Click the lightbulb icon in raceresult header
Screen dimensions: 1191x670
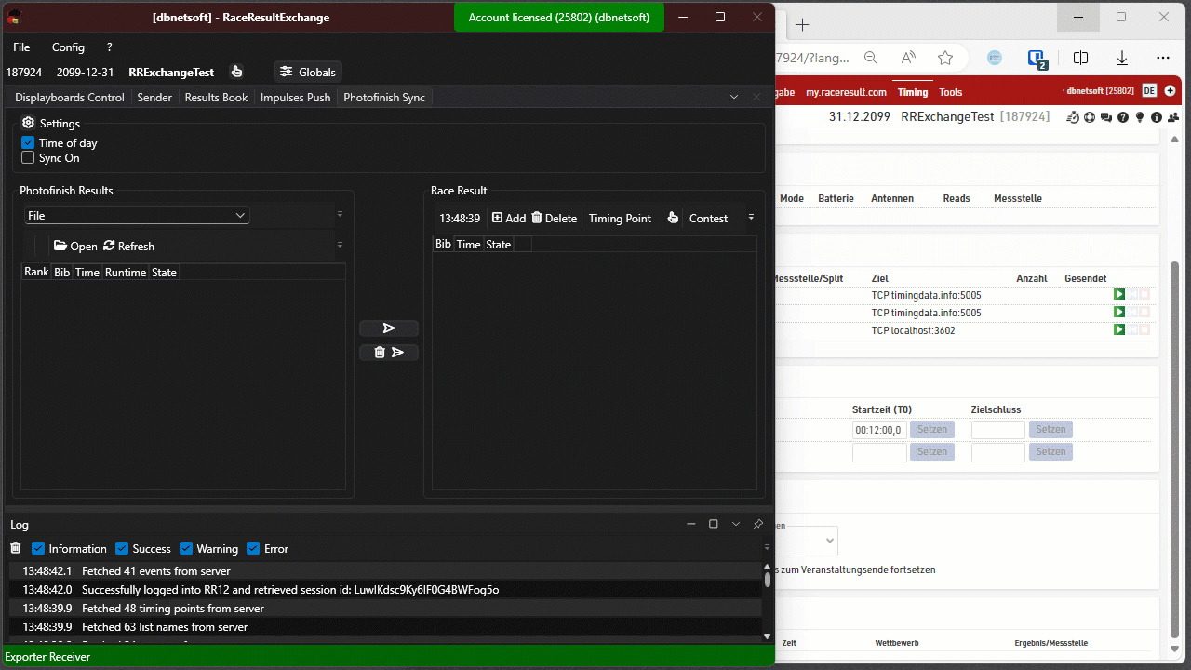pos(1140,117)
